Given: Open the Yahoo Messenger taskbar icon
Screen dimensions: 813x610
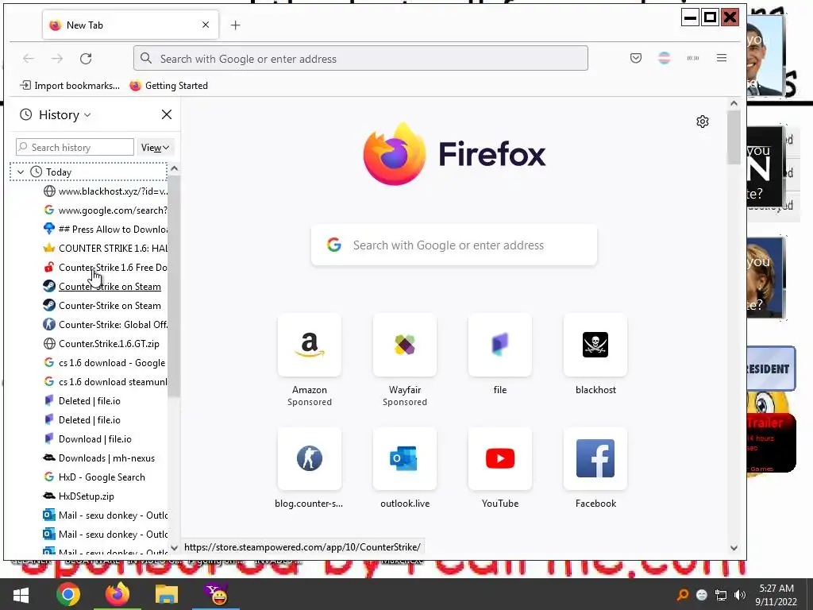Looking at the screenshot, I should click(216, 594).
